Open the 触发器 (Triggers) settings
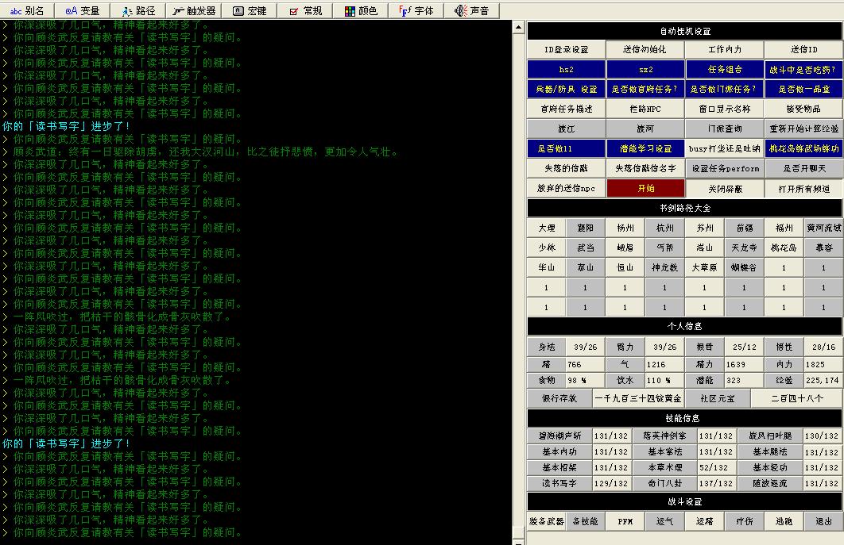Screen dimensions: 844x545 [x=194, y=10]
